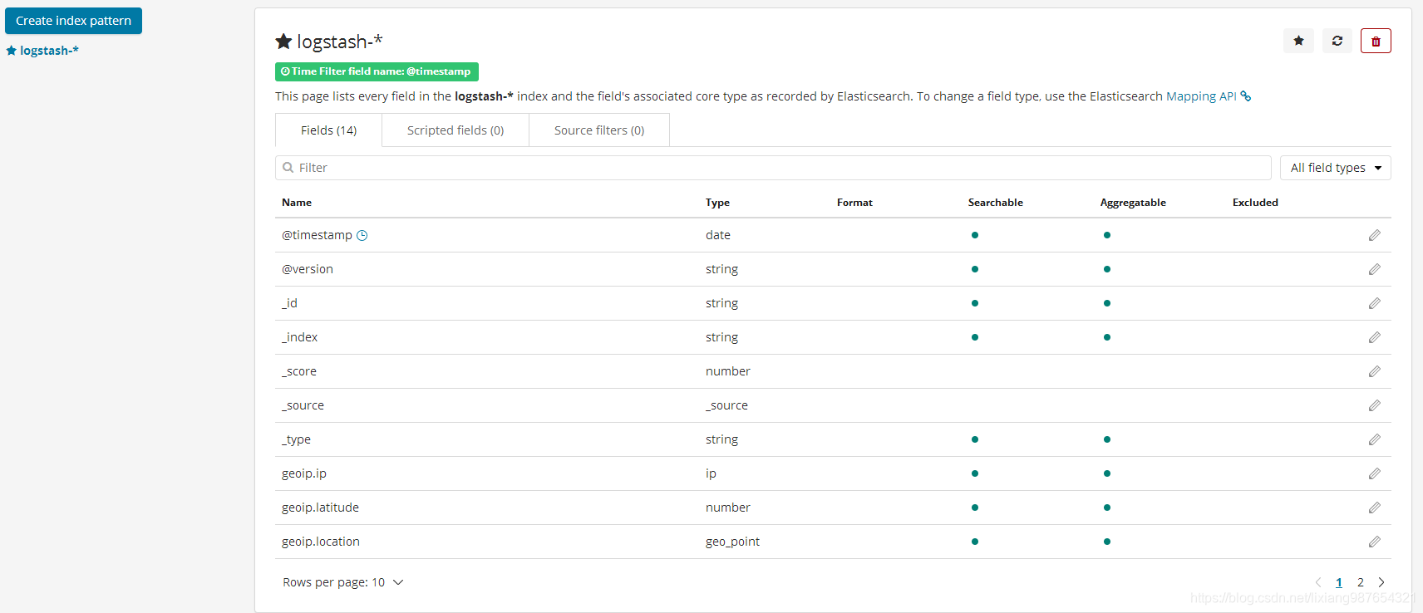Edit the @timestamp field pencil icon
The width and height of the screenshot is (1423, 613).
(x=1375, y=235)
